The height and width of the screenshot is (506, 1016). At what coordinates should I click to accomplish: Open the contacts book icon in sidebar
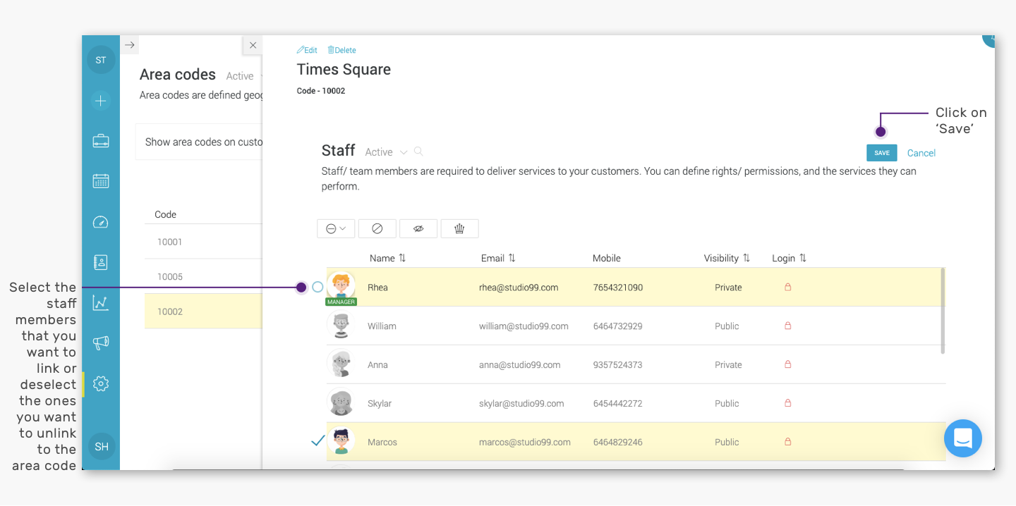coord(101,262)
